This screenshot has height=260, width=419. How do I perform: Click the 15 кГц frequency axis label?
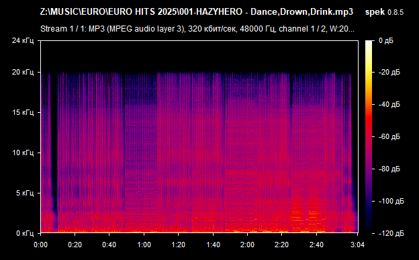click(23, 112)
